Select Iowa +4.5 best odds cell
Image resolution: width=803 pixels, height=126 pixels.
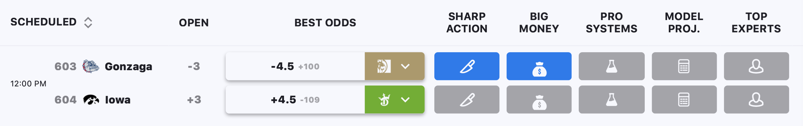pyautogui.click(x=295, y=100)
